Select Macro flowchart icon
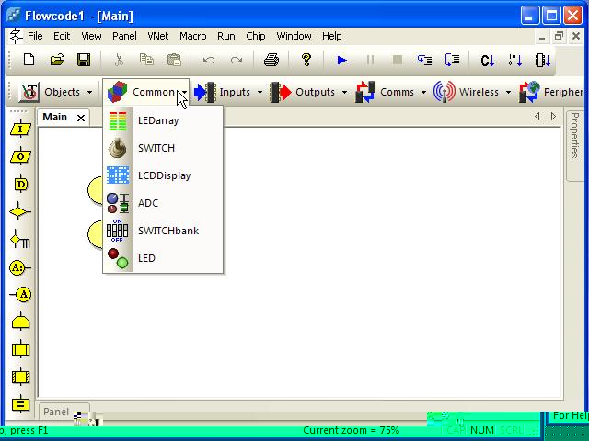 (x=20, y=349)
